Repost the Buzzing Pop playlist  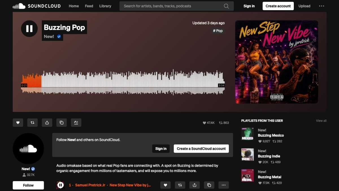click(x=32, y=123)
